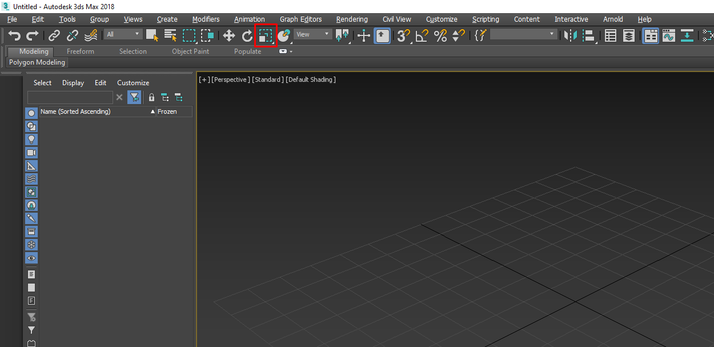Open the Rendering menu
The height and width of the screenshot is (347, 714).
point(352,19)
